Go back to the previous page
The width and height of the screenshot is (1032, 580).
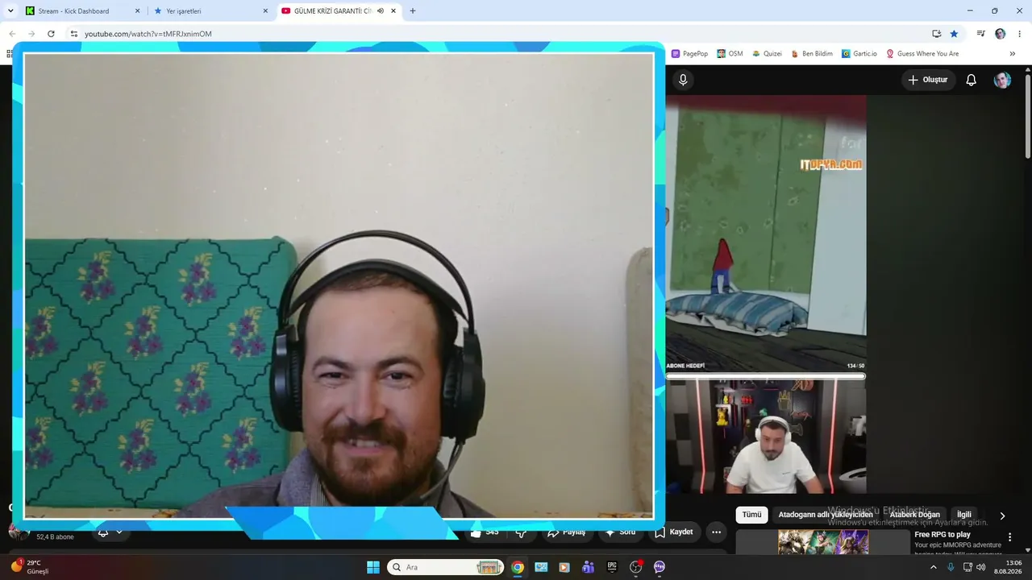[12, 34]
